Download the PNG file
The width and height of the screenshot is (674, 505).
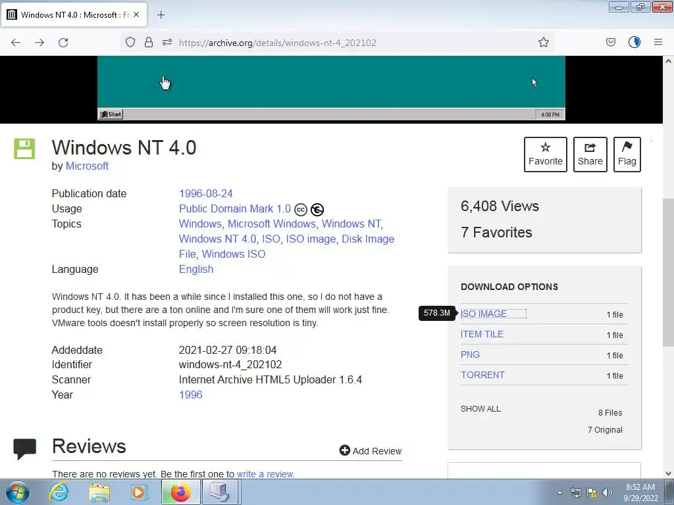470,354
